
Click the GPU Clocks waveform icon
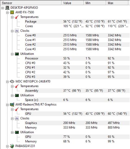tap(17, 118)
